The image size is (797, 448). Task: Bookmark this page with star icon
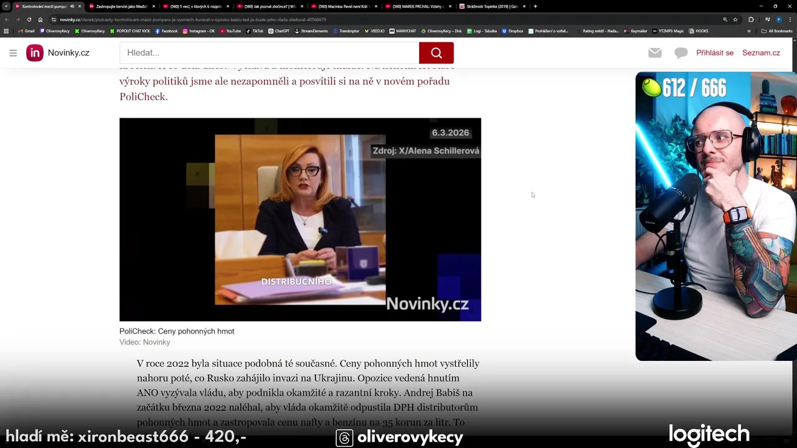(x=735, y=19)
